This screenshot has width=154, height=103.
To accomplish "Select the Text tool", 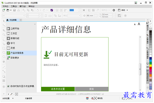I will tap(4, 62).
